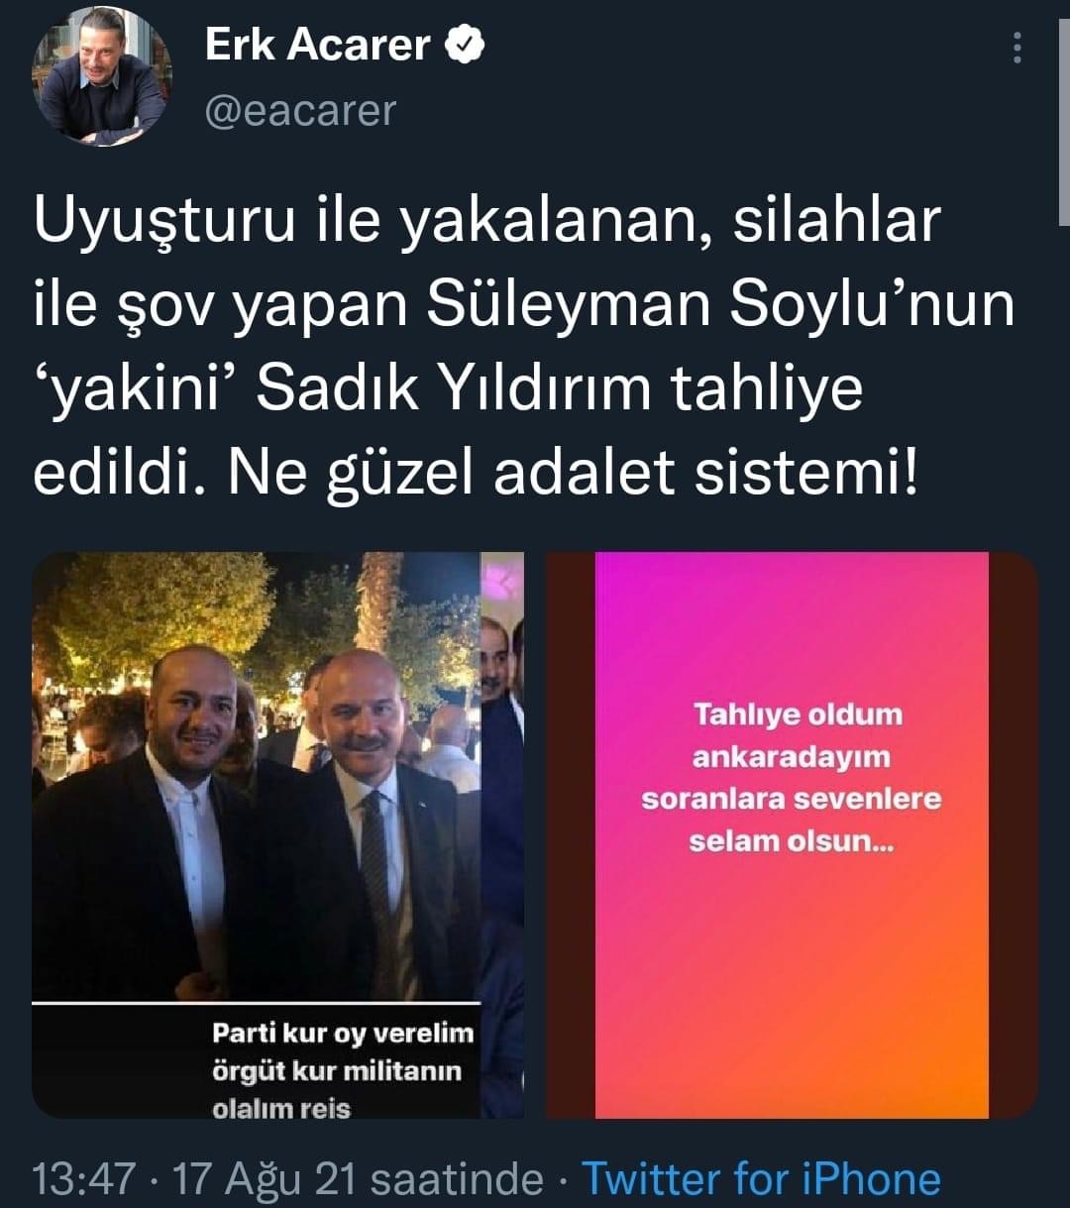Viewport: 1070px width, 1208px height.
Task: Open Erk Acarer's profile picture
Action: [102, 76]
